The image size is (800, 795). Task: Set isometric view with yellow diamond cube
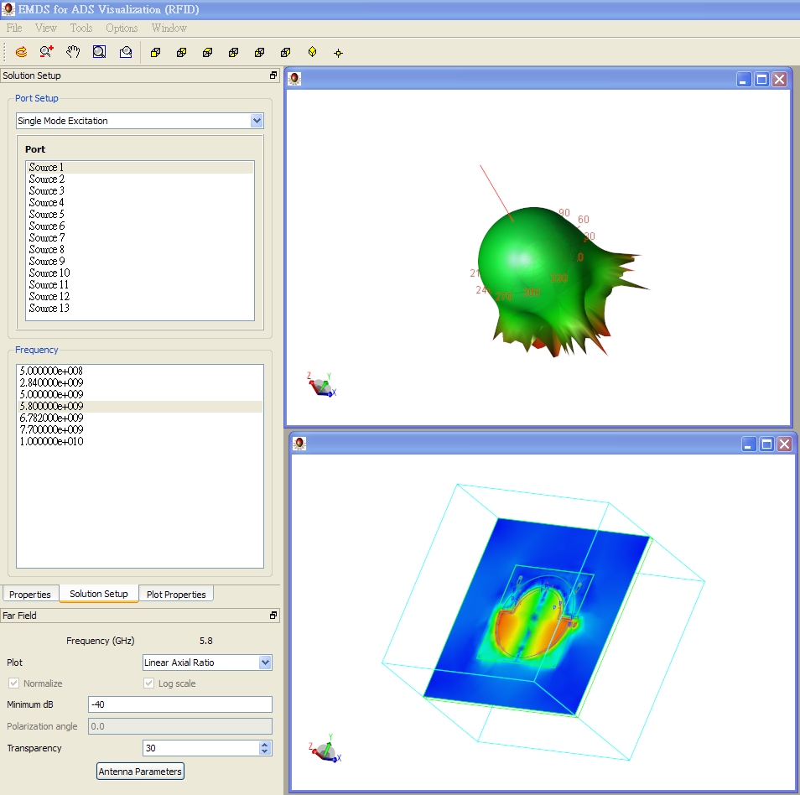(x=312, y=52)
